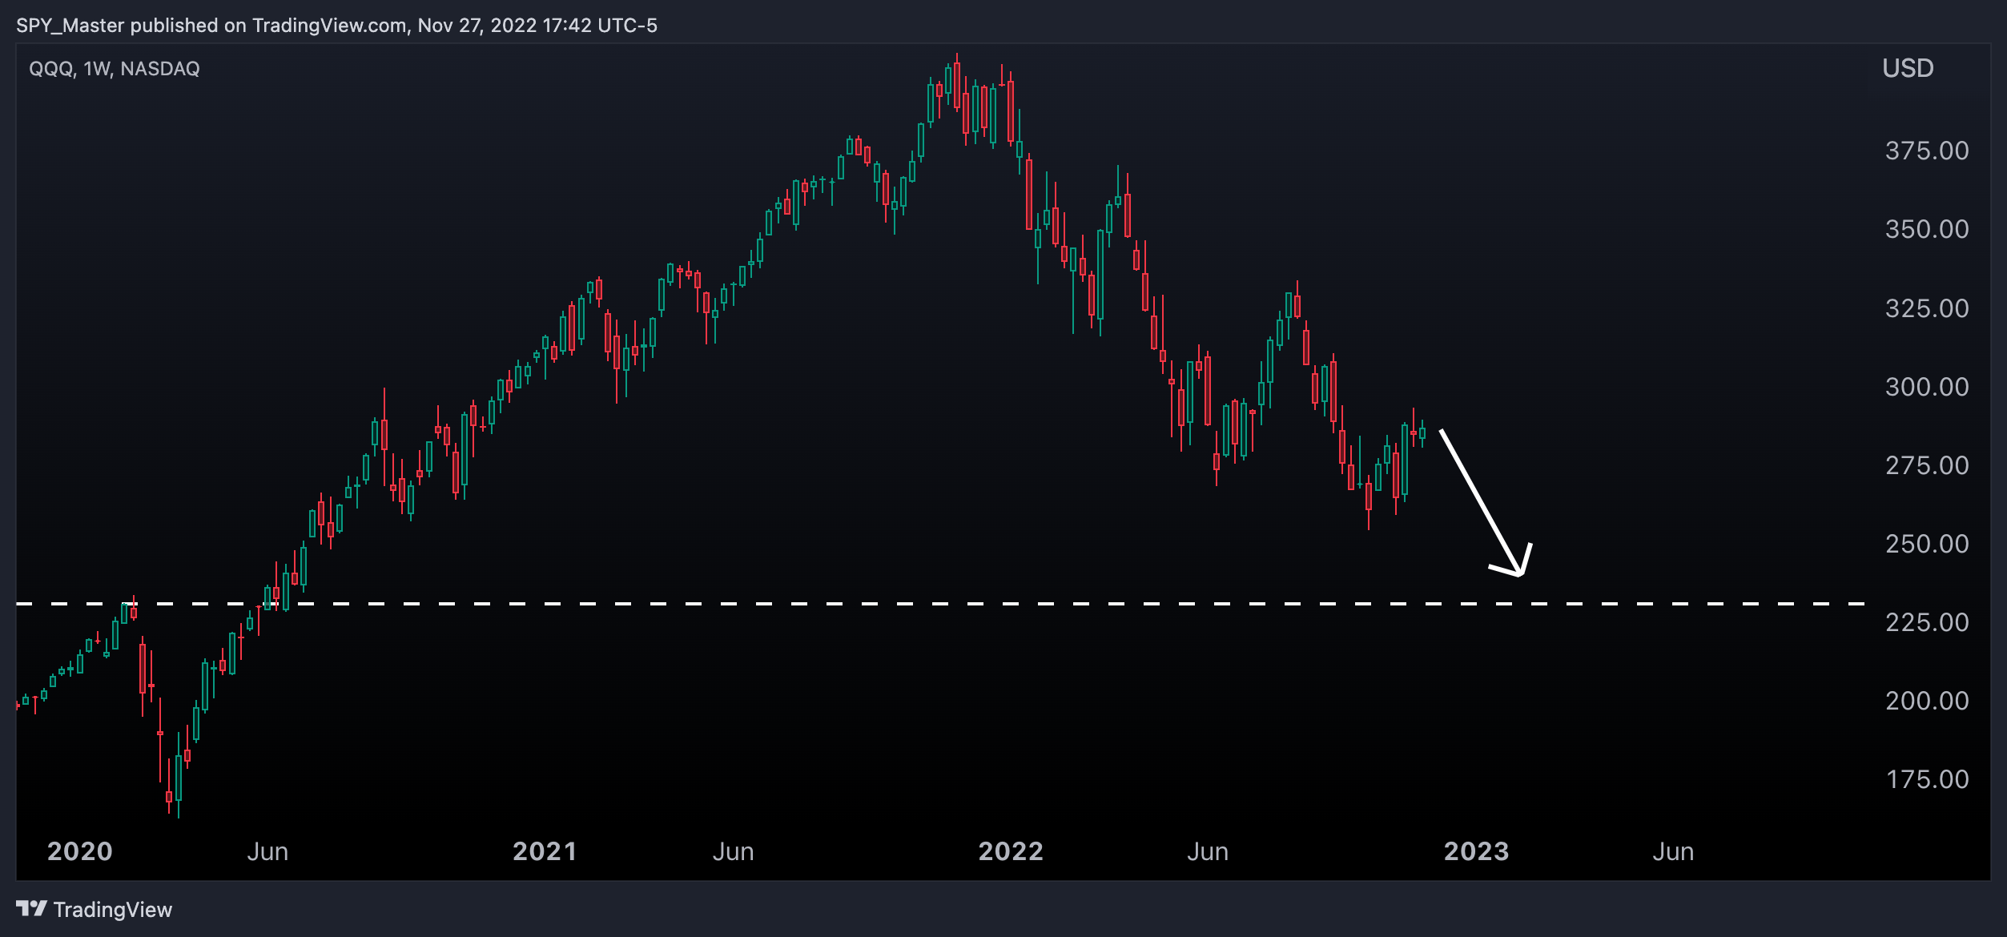
Task: Click the 300.00 price axis label
Action: click(1927, 387)
